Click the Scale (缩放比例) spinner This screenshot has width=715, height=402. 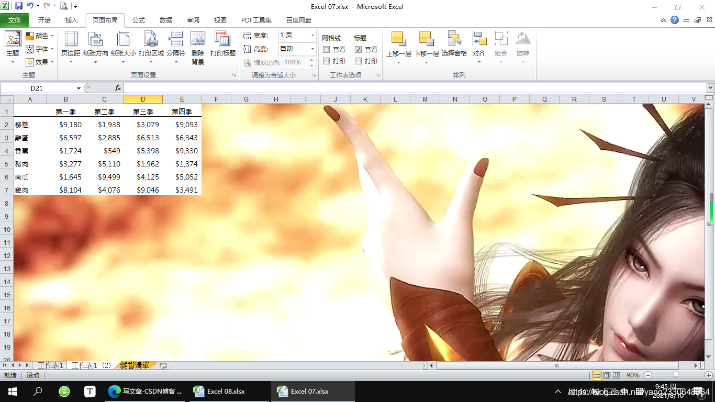coord(311,62)
